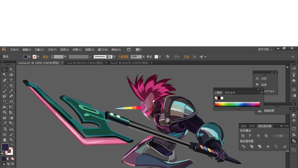Screen dimensions: 298x168
Task: Open stroke color dropdown in control bar
Action: click(38, 57)
